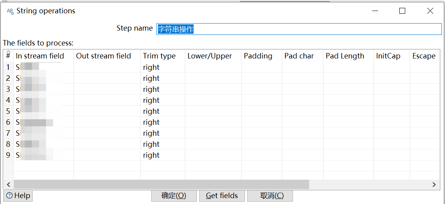The height and width of the screenshot is (204, 445).
Task: Select row number 1 in the table
Action: [8, 67]
